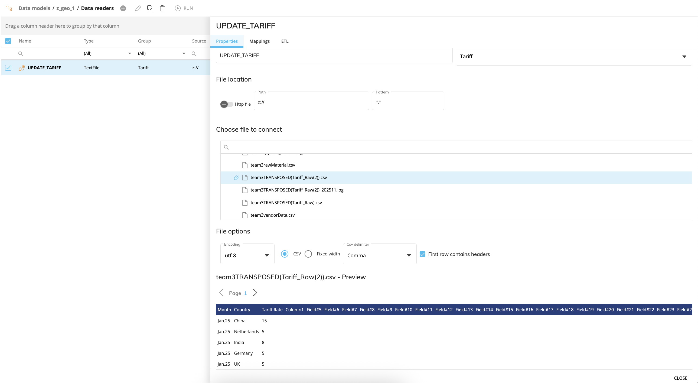The height and width of the screenshot is (383, 698).
Task: Select team3vendorData.csv file
Action: (x=272, y=215)
